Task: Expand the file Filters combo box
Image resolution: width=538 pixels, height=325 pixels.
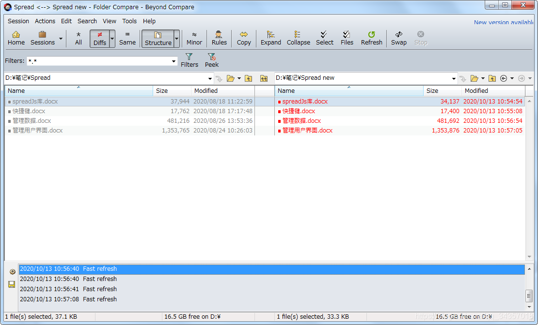Action: (x=174, y=61)
